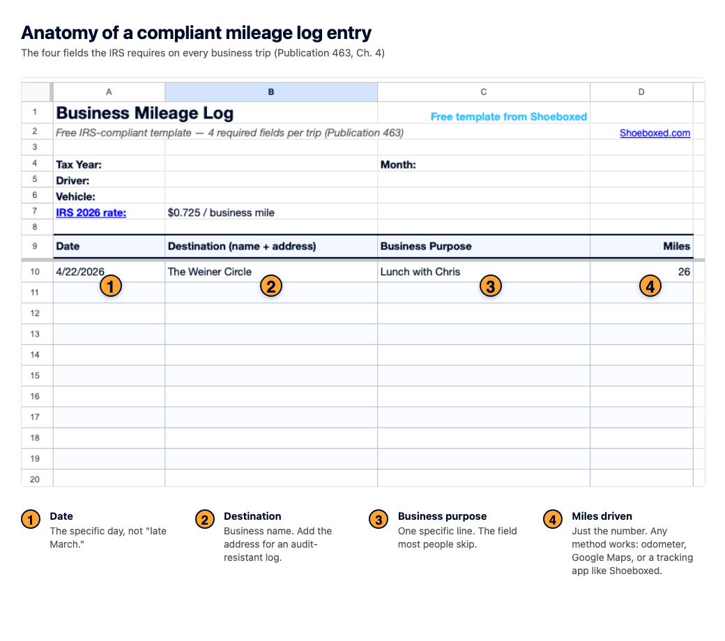Click the $0.725 / business mile cell
Image resolution: width=725 pixels, height=641 pixels.
271,213
